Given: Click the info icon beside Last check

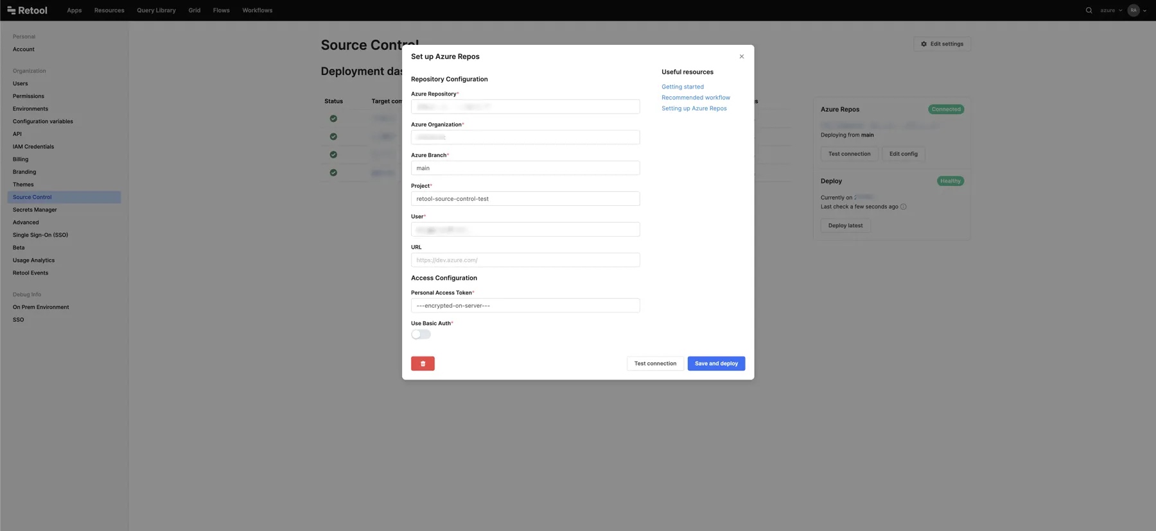Looking at the screenshot, I should coord(904,206).
